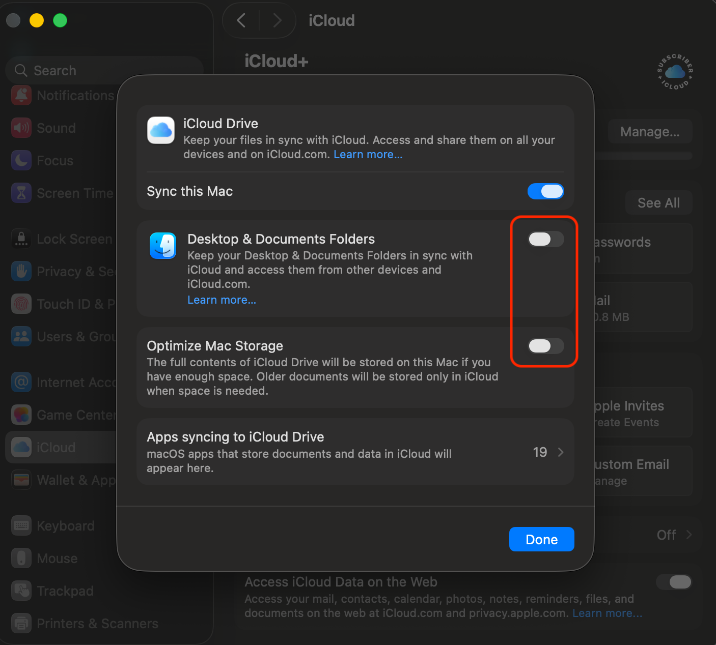Toggle Access iCloud Data on the Web
Image resolution: width=716 pixels, height=645 pixels.
[674, 582]
